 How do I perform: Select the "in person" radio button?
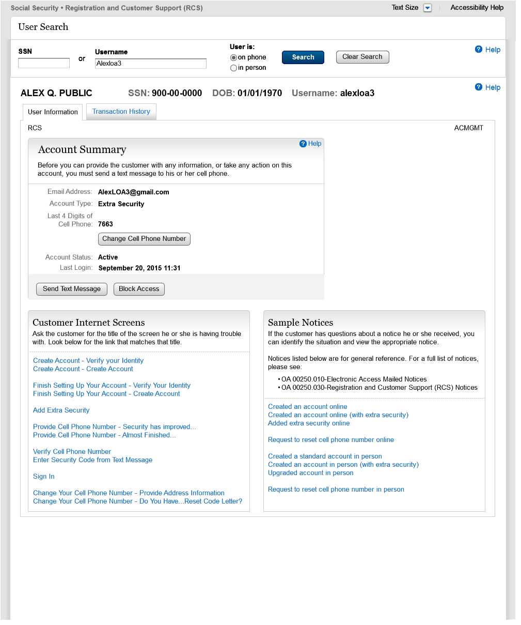[233, 68]
